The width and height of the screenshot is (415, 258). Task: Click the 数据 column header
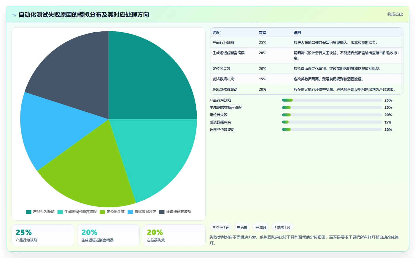tap(263, 33)
